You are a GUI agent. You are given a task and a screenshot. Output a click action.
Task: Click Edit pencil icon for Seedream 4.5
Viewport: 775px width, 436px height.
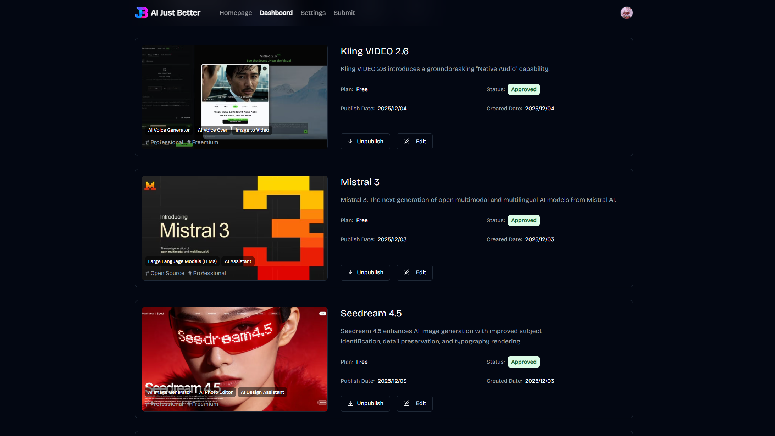[x=406, y=403]
